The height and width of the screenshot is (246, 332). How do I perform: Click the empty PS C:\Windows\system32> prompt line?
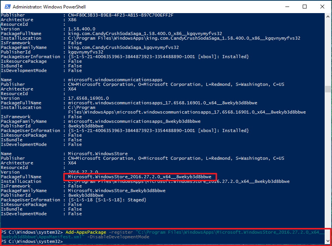click(31, 241)
